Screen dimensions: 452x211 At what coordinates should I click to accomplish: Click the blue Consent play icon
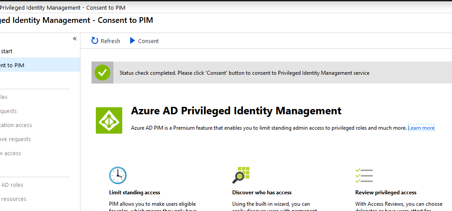pos(132,40)
